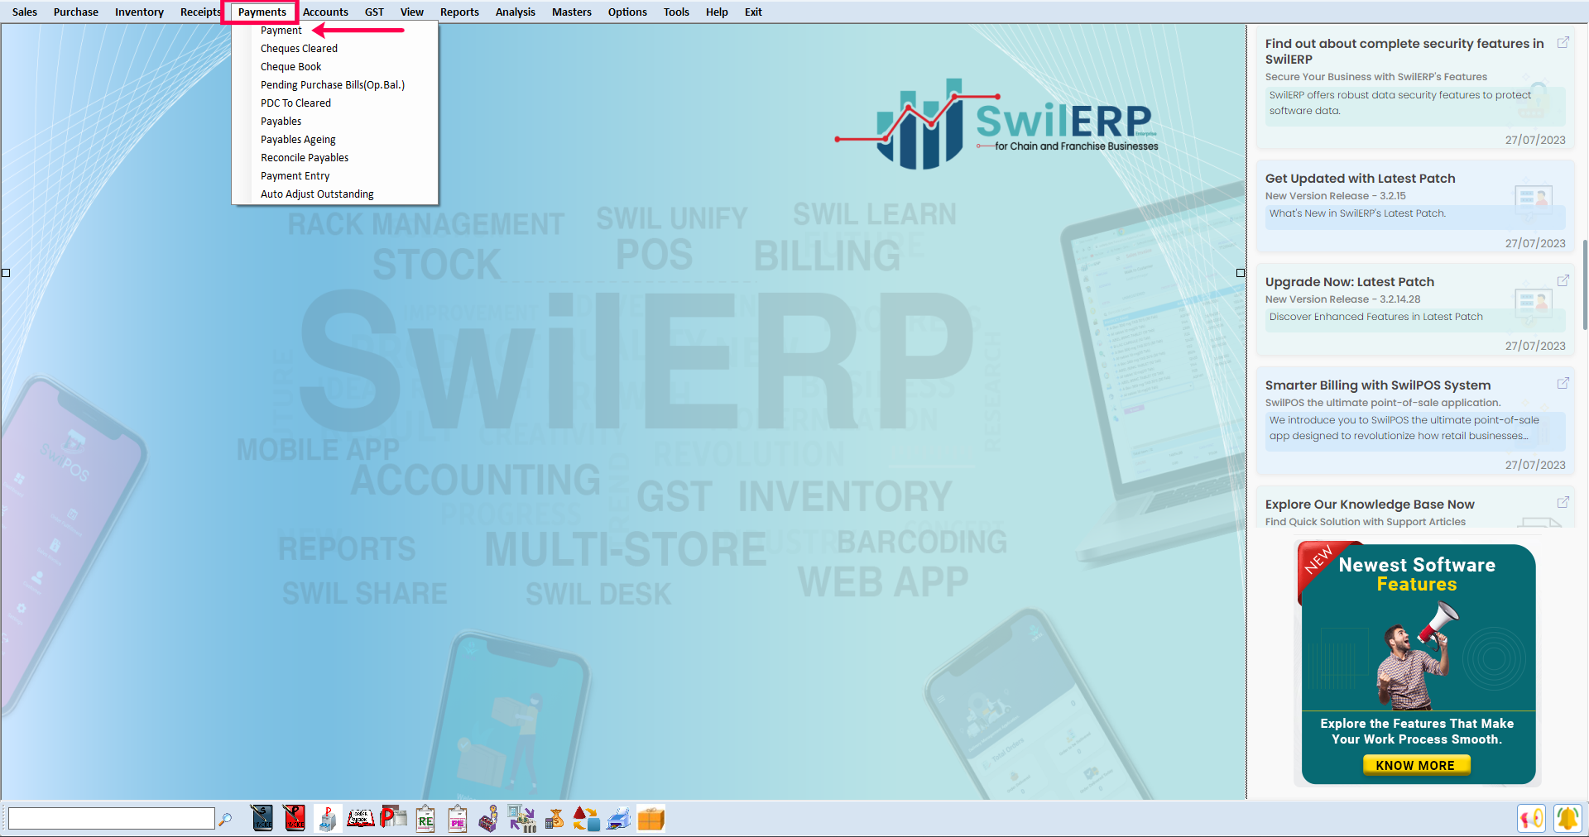Open the red Purchase Invoice (P) icon

[x=295, y=818]
